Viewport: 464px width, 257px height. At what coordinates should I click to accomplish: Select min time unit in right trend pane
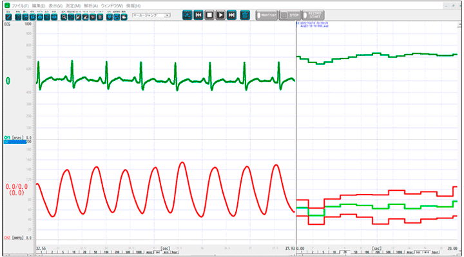click(x=427, y=253)
